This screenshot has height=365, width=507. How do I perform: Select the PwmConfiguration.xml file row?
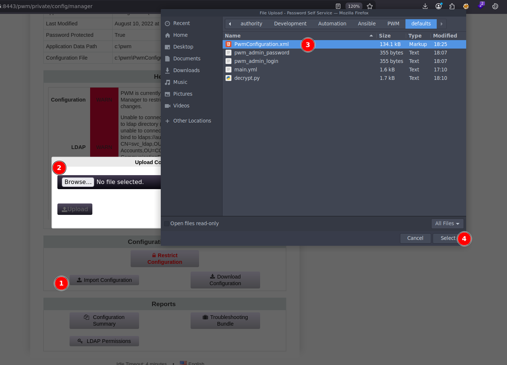[x=344, y=44]
